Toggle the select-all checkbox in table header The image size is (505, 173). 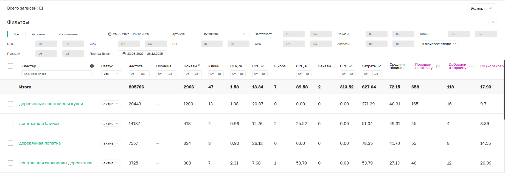(10, 66)
